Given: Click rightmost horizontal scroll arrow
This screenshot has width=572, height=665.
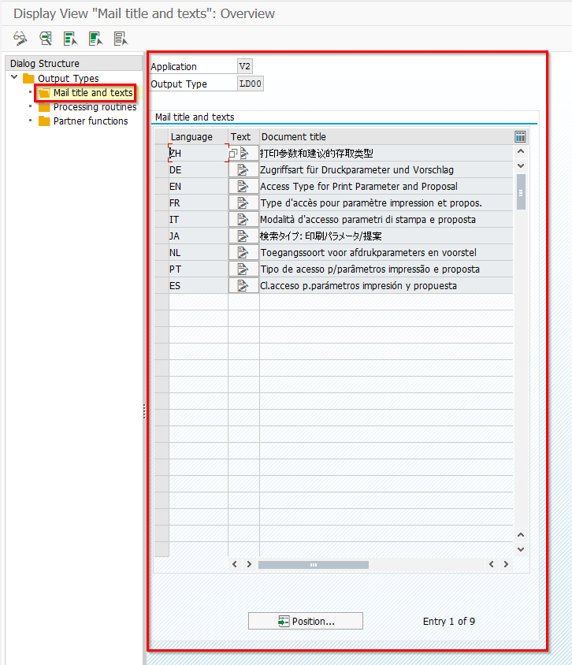Looking at the screenshot, I should click(x=506, y=564).
